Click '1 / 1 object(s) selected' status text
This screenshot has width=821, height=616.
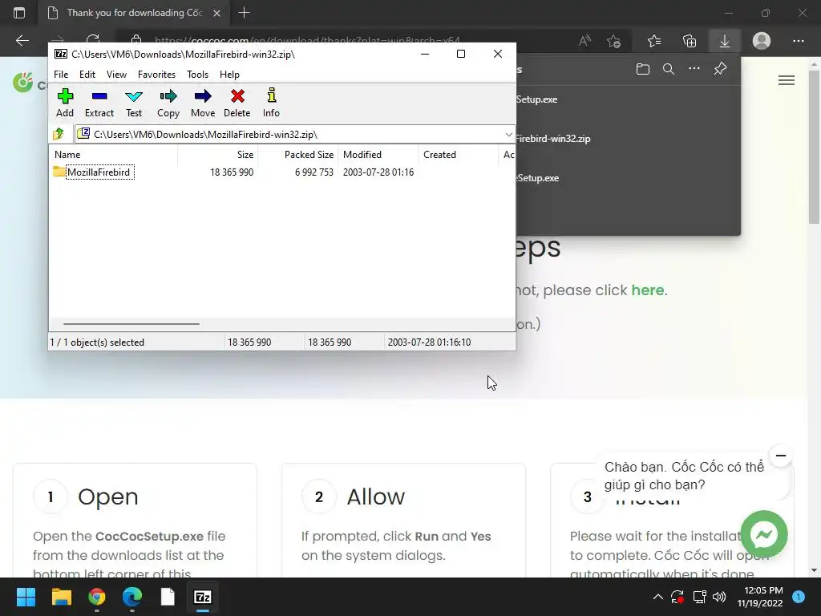coord(97,342)
